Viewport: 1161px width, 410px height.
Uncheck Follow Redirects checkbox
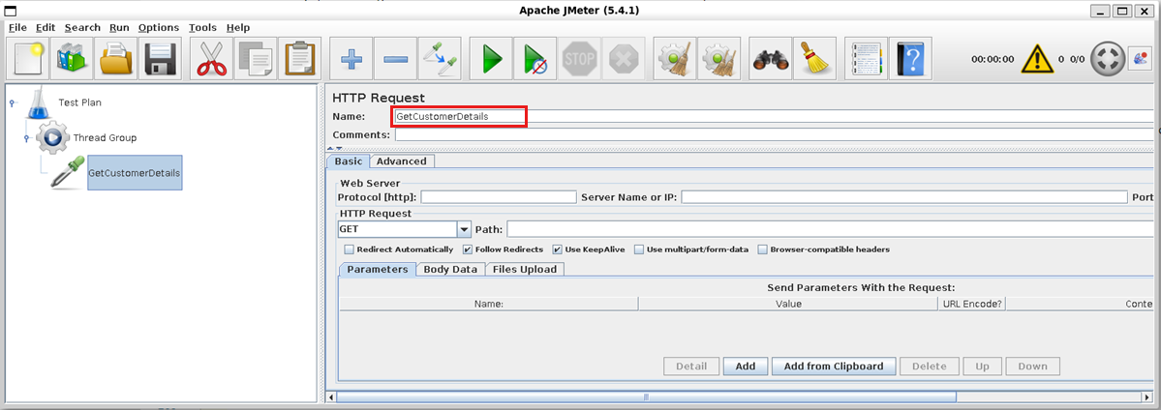coord(468,250)
